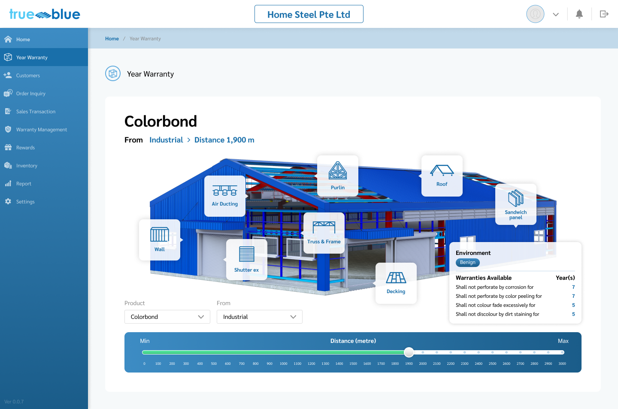Viewport: 618px width, 409px height.
Task: Open the Sandwich panel component card
Action: click(x=516, y=204)
